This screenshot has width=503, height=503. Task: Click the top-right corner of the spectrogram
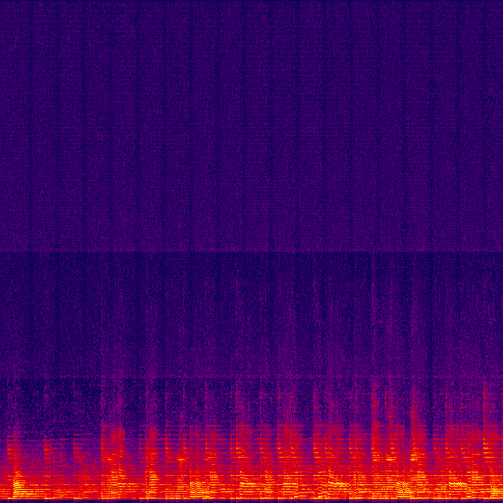click(x=502, y=1)
